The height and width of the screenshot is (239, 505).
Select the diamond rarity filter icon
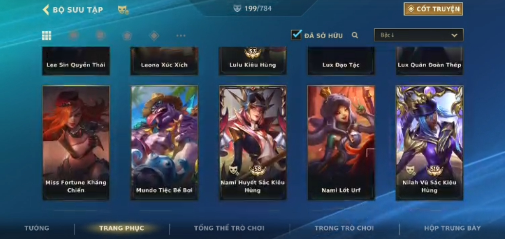(x=154, y=36)
